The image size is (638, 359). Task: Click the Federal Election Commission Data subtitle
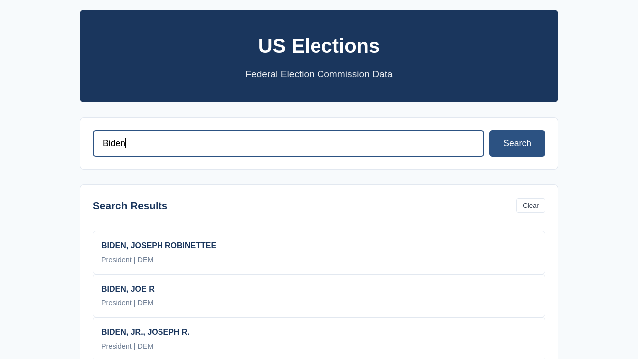click(x=319, y=74)
